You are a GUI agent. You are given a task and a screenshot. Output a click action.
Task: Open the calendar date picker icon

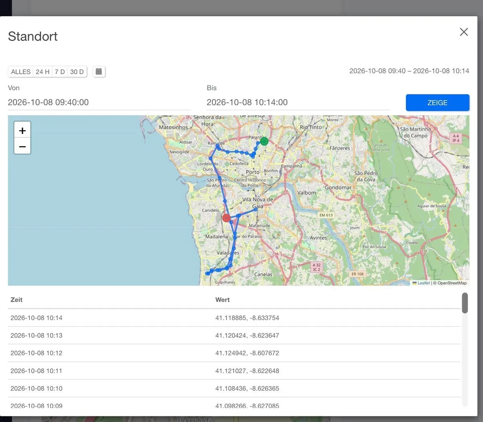(99, 72)
